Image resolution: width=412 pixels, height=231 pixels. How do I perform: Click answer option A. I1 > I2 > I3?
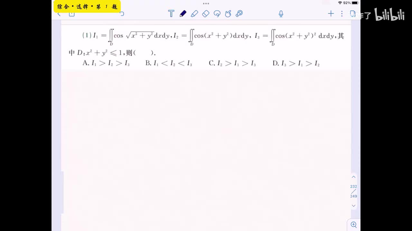106,63
